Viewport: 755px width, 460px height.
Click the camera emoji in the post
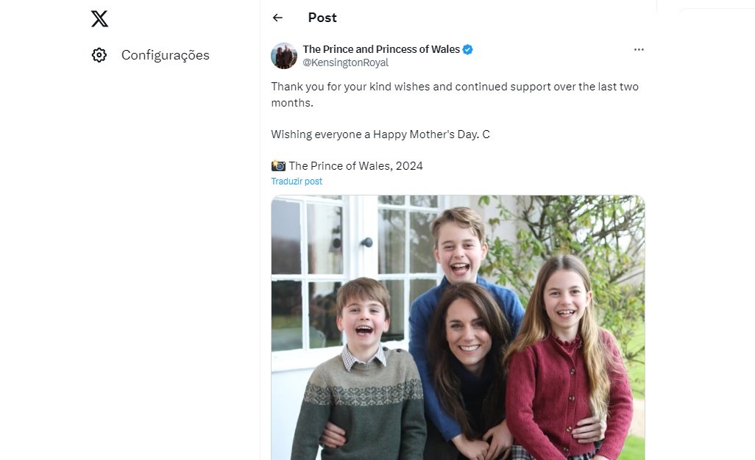tap(278, 165)
